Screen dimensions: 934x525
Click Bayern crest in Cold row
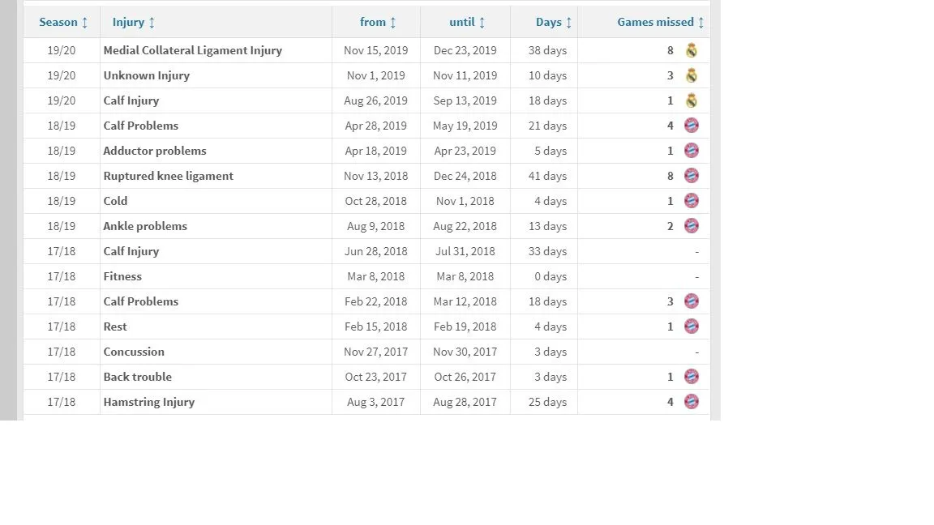click(x=691, y=201)
